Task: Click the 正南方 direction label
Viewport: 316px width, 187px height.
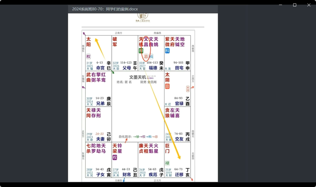Action: click(x=118, y=33)
